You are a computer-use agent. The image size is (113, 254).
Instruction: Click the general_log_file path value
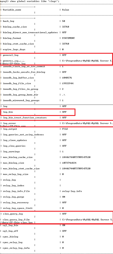(87, 61)
